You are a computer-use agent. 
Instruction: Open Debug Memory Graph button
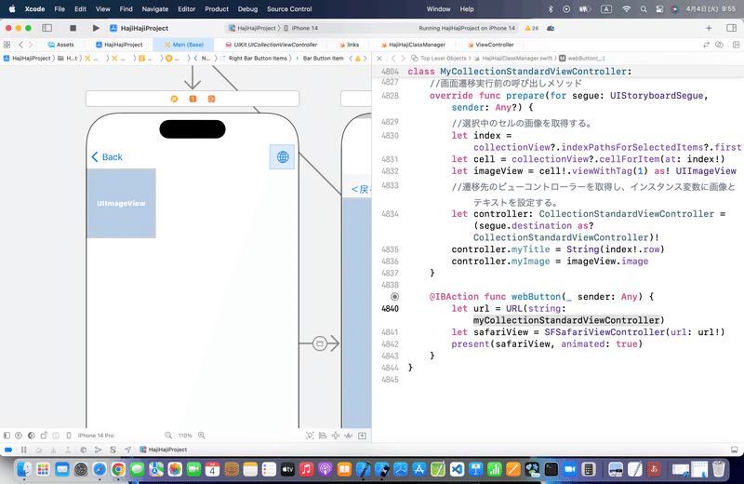click(98, 450)
